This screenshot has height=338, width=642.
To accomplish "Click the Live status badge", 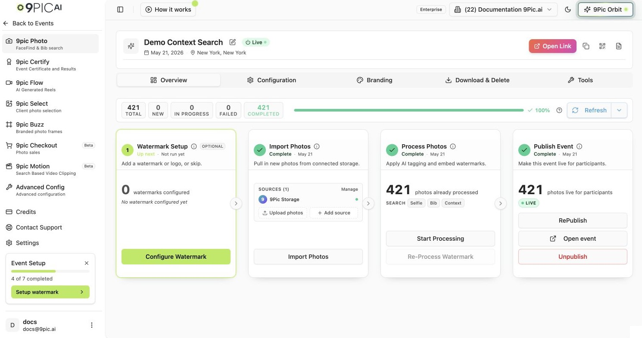I will pos(256,42).
